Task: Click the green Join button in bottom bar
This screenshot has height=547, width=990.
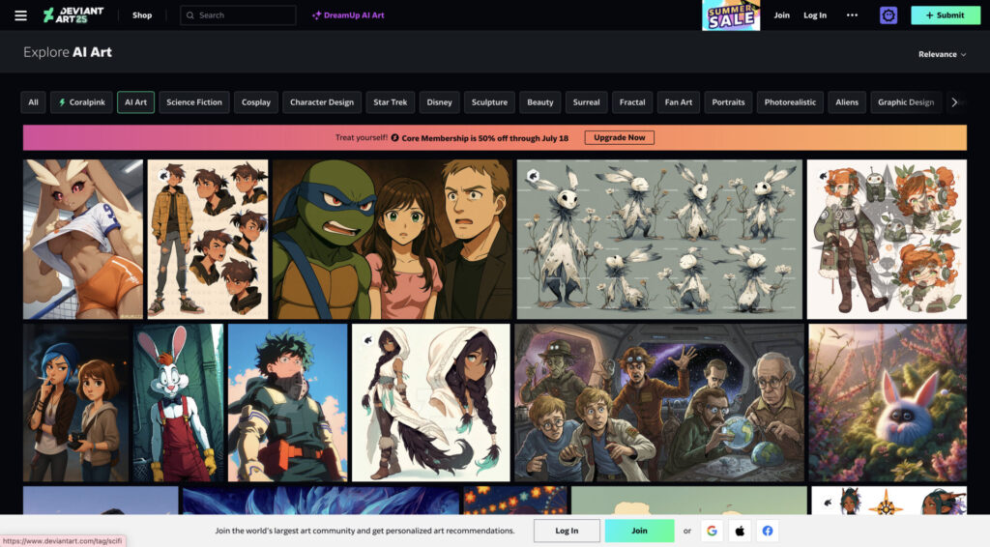Action: (x=640, y=531)
